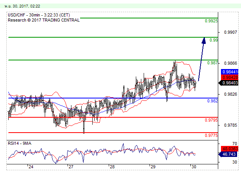Click the RSI axis level 30

(x=235, y=162)
